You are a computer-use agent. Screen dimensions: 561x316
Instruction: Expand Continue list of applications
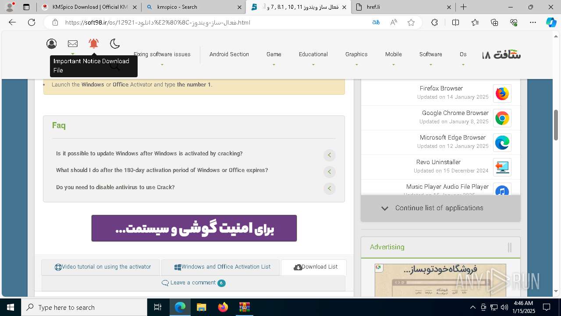pos(440,208)
